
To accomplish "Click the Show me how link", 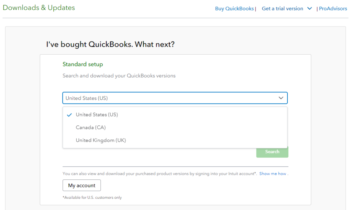I will click(273, 174).
